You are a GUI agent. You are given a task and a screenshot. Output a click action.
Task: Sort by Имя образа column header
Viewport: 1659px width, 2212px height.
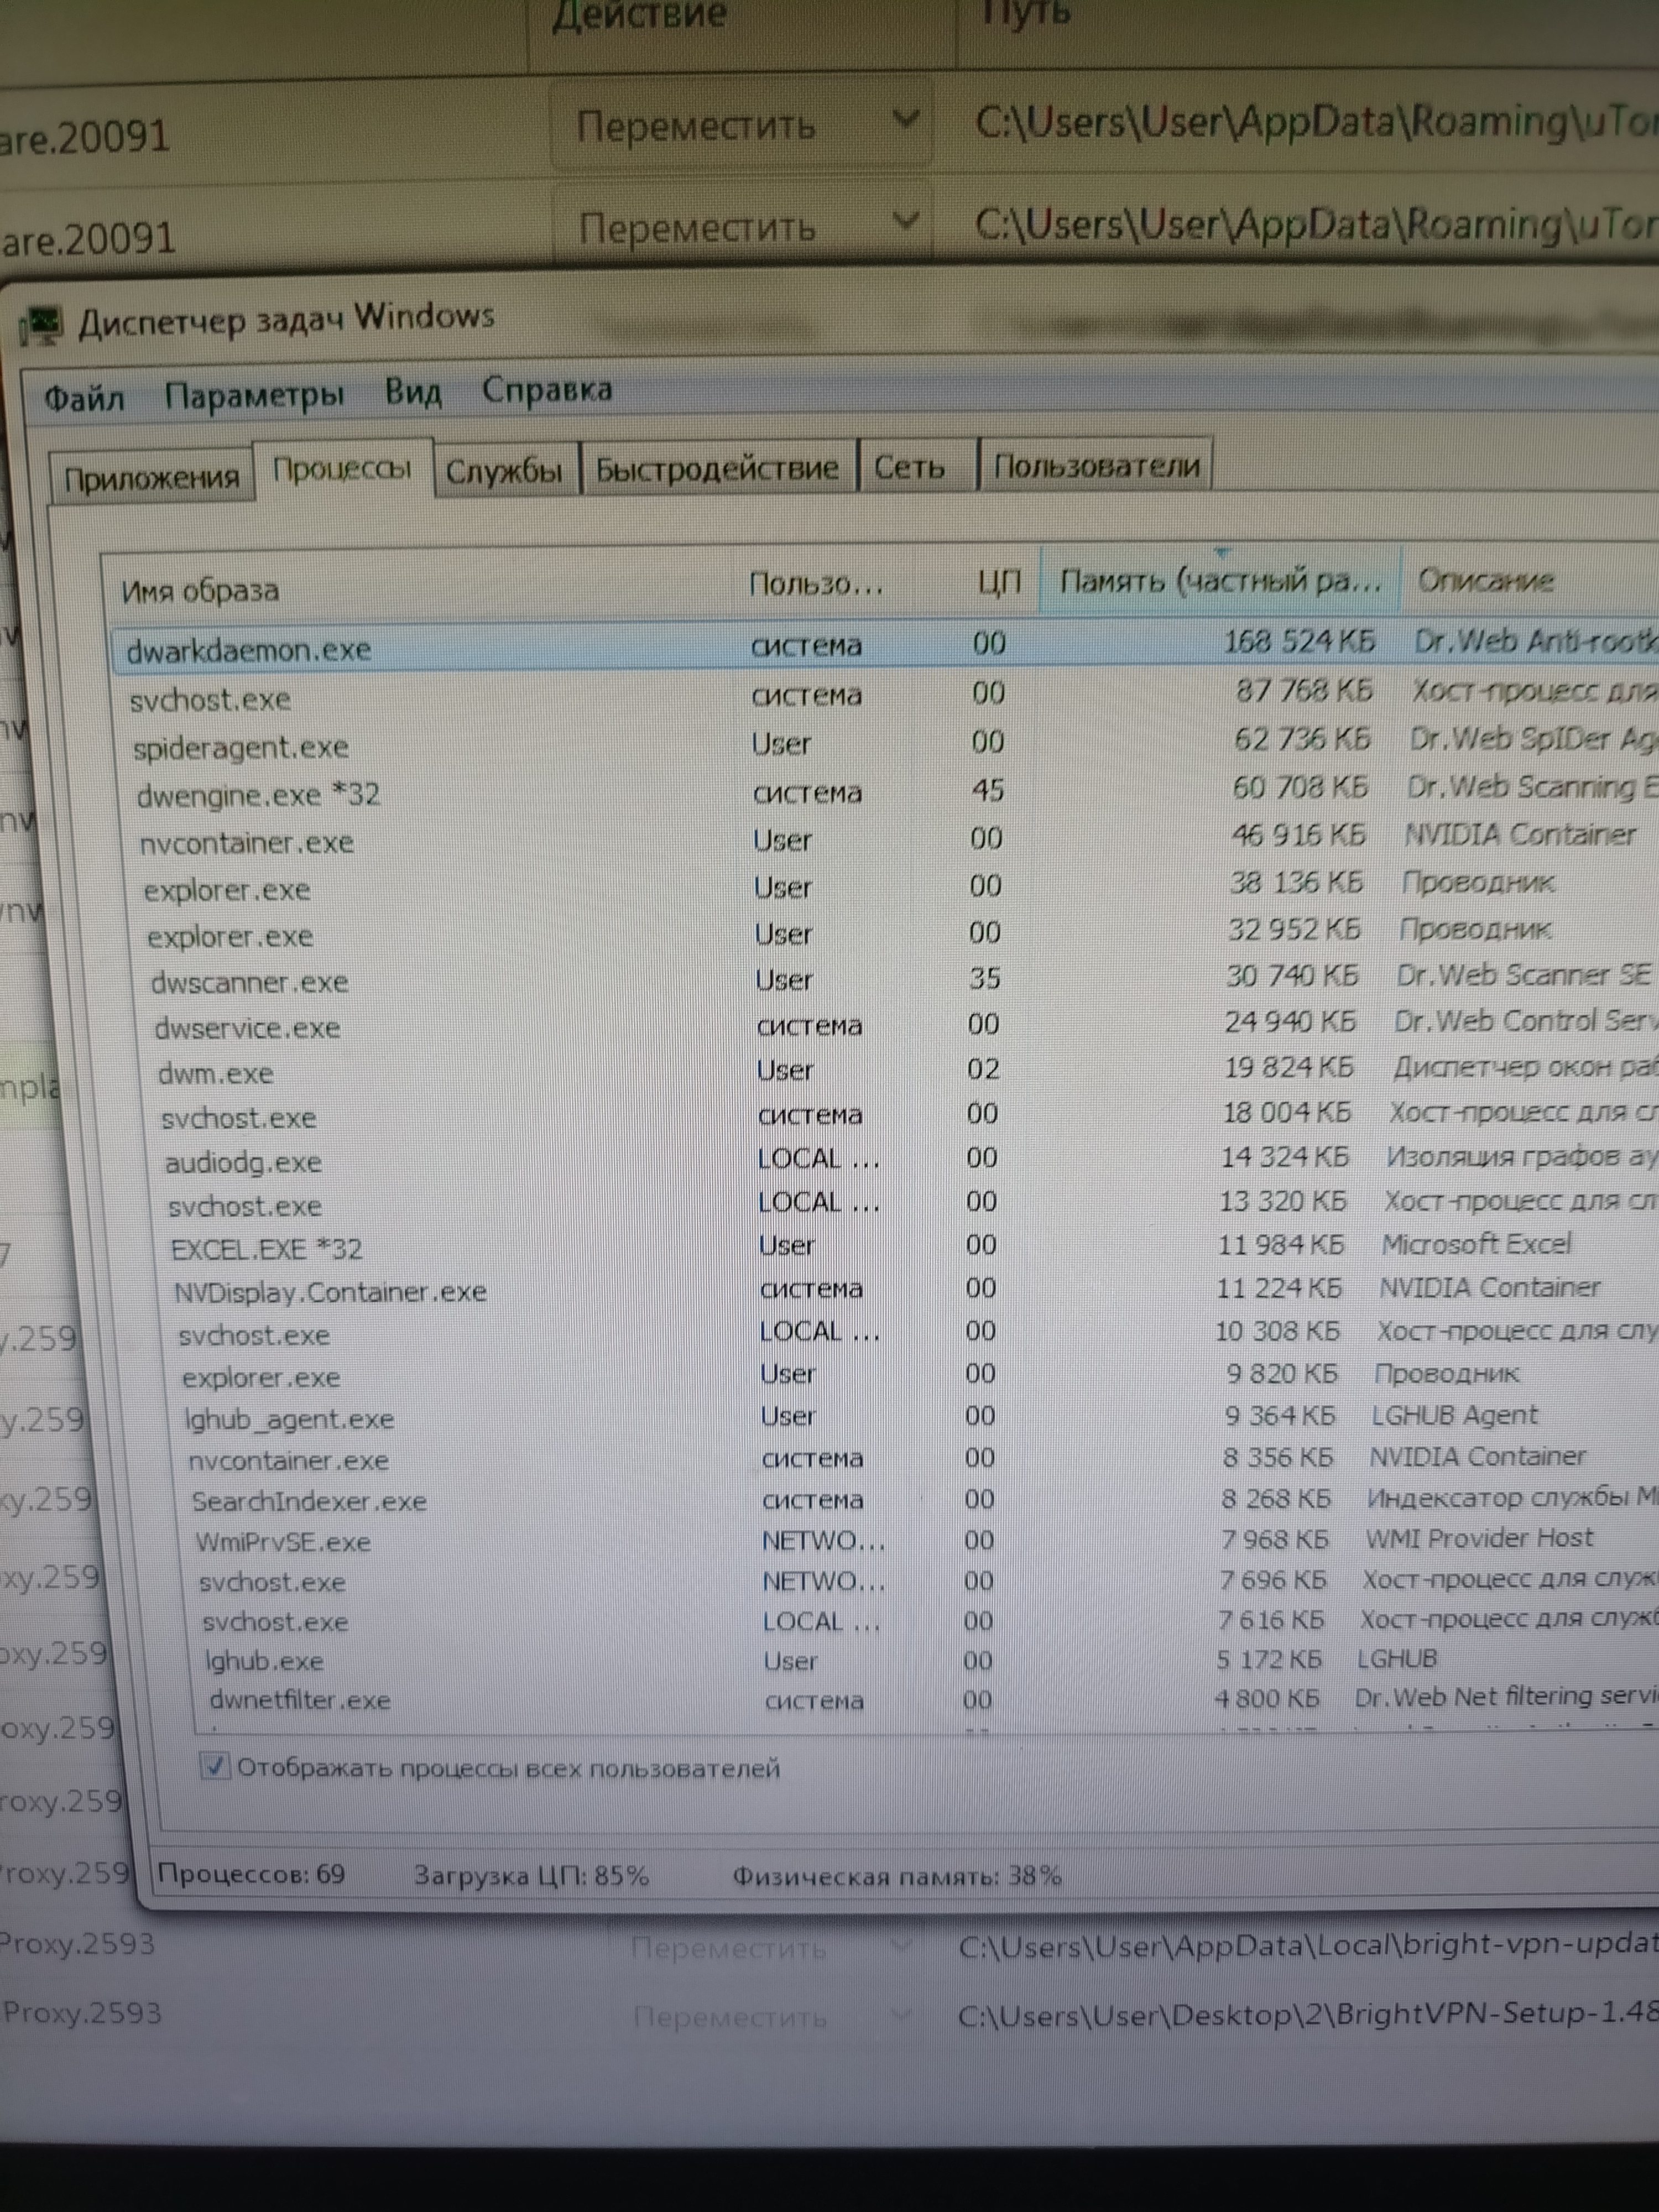coord(200,591)
